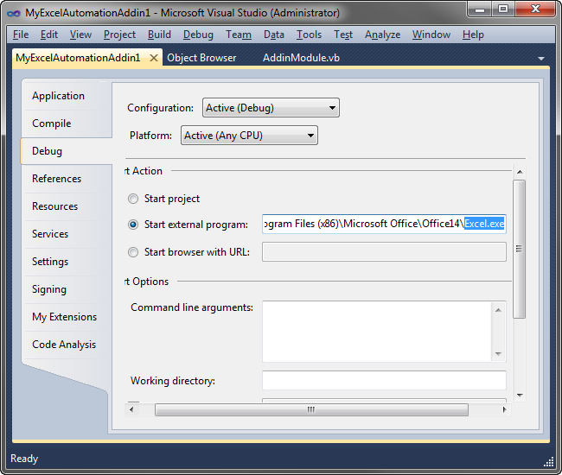Open the Project menu
The image size is (562, 475).
pyautogui.click(x=119, y=35)
